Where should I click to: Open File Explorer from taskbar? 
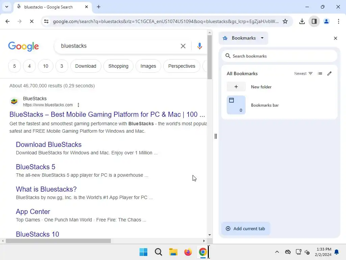pyautogui.click(x=173, y=252)
